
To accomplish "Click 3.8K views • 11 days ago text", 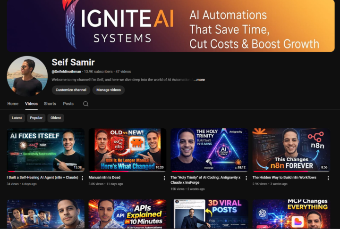I will click(106, 184).
